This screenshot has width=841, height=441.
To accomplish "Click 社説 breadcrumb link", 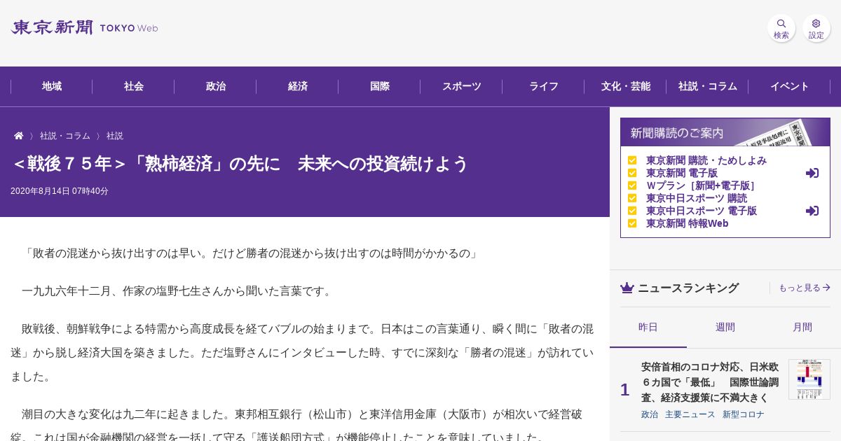I will (115, 136).
